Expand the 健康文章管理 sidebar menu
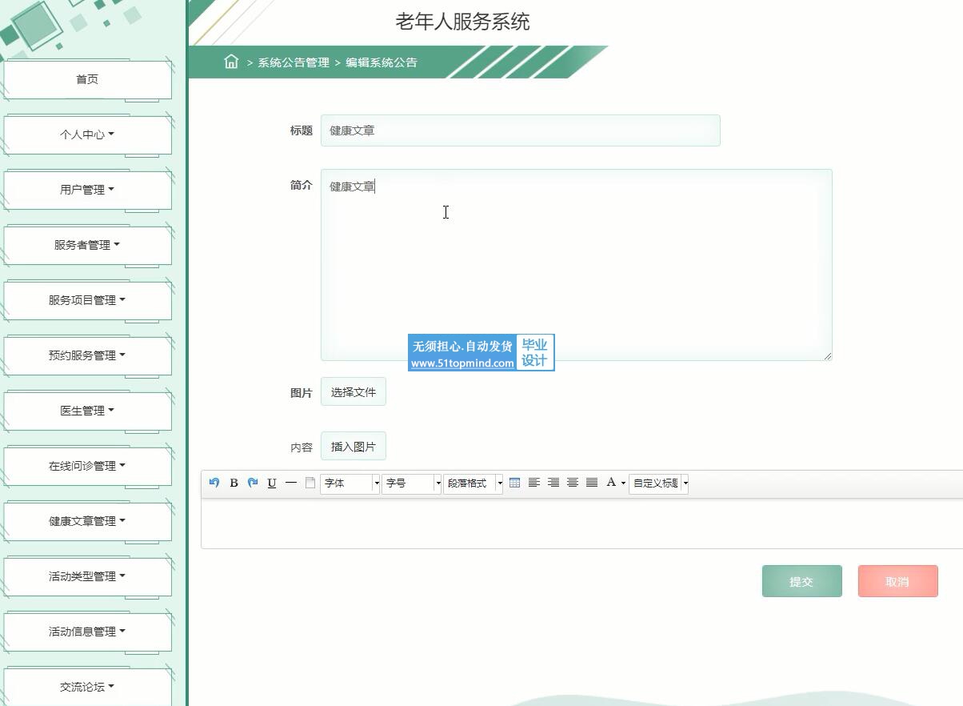Image resolution: width=963 pixels, height=706 pixels. point(87,521)
